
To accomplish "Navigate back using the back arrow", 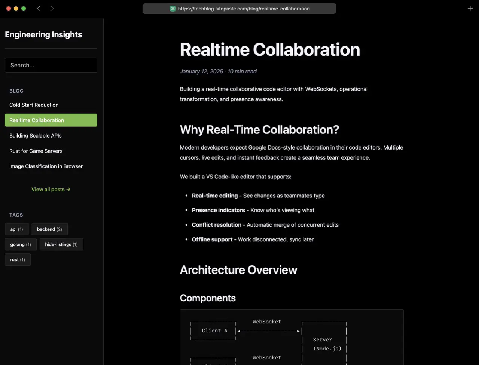I will point(39,8).
